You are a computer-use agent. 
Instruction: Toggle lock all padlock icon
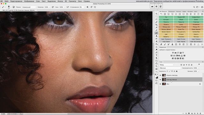177,71
